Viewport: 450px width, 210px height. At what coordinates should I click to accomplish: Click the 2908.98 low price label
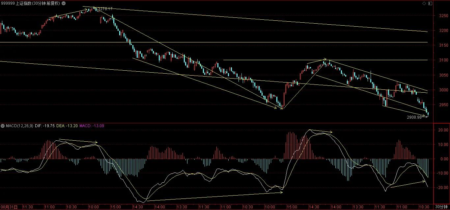[x=414, y=117]
